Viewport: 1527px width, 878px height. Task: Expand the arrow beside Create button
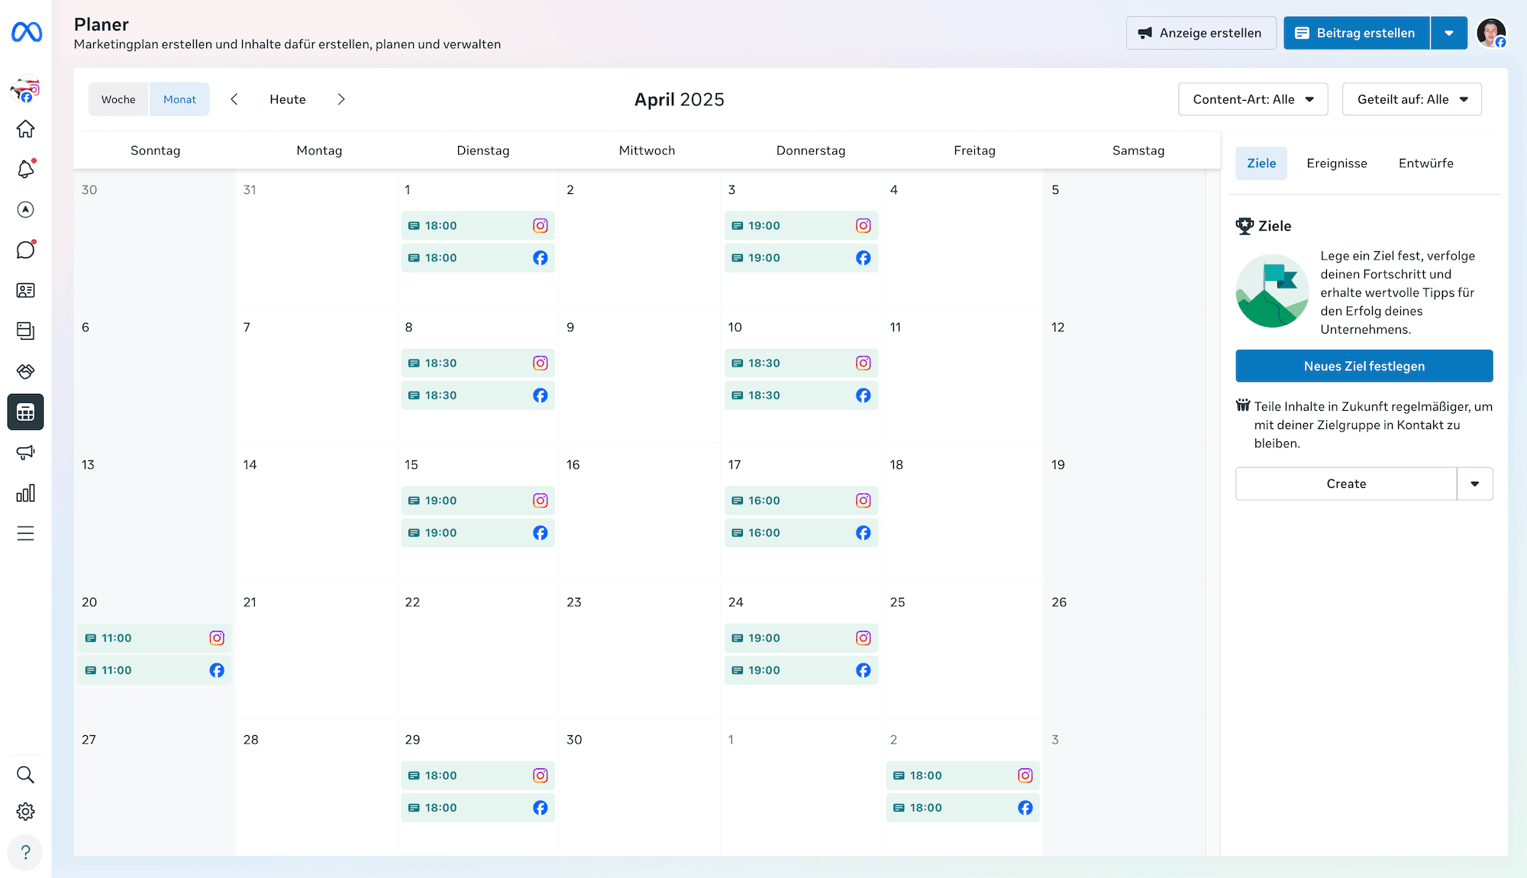[1474, 484]
